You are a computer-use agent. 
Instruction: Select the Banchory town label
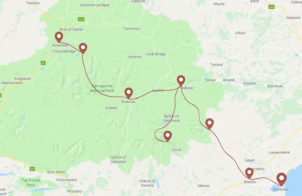pyautogui.click(x=275, y=86)
